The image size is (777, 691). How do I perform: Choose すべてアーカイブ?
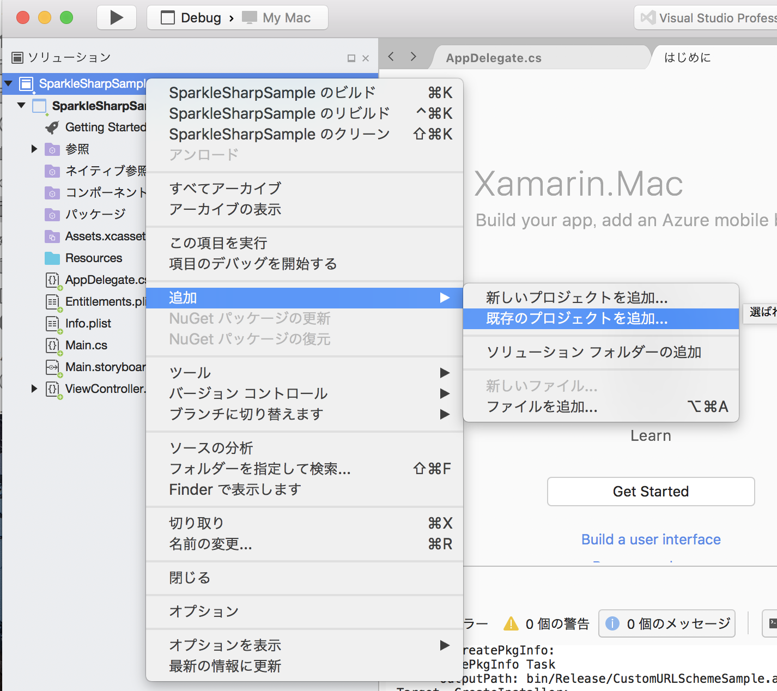(x=305, y=189)
